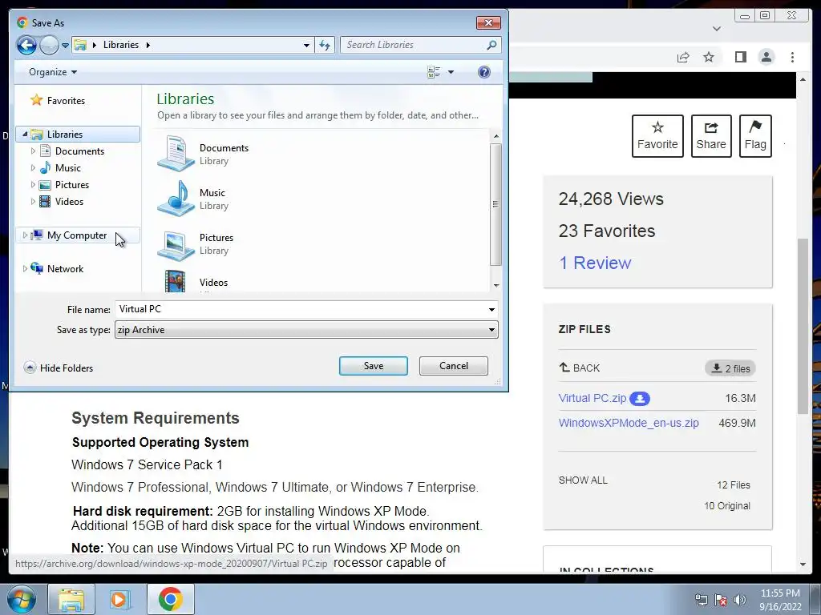Click the file list scroll-down arrow
The width and height of the screenshot is (821, 615).
coord(495,286)
